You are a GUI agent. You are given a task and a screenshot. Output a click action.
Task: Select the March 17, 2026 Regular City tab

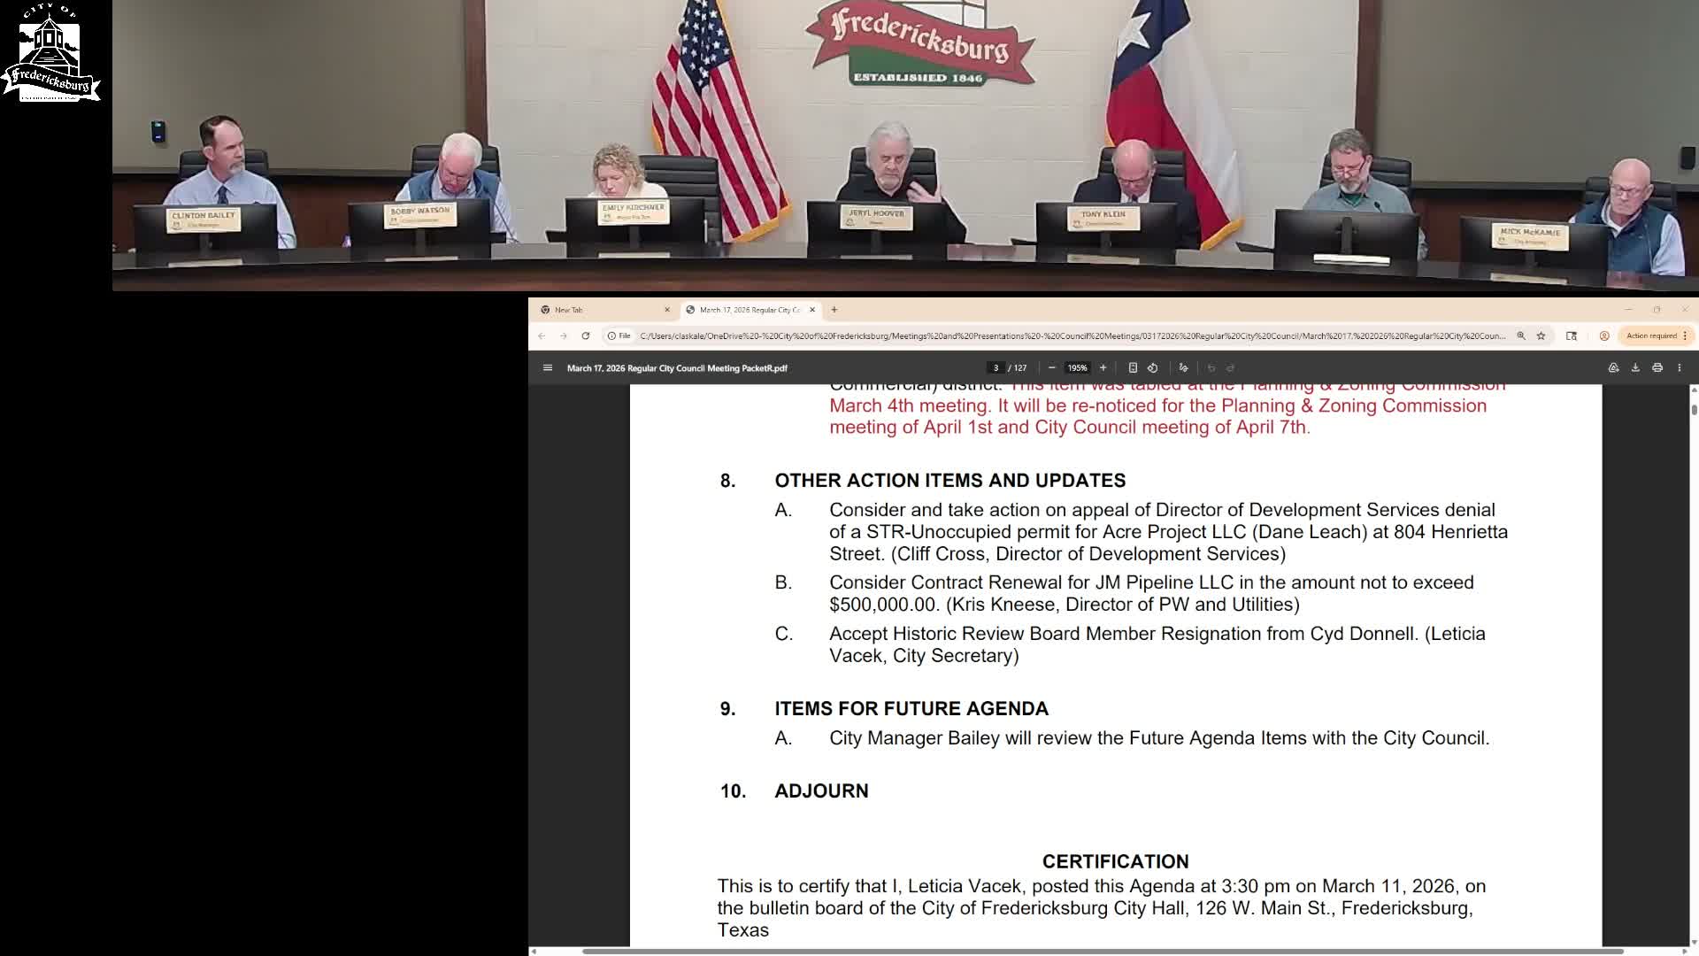[x=749, y=310]
